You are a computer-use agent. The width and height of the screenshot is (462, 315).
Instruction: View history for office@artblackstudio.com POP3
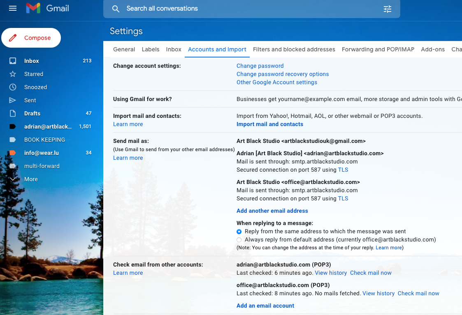378,293
